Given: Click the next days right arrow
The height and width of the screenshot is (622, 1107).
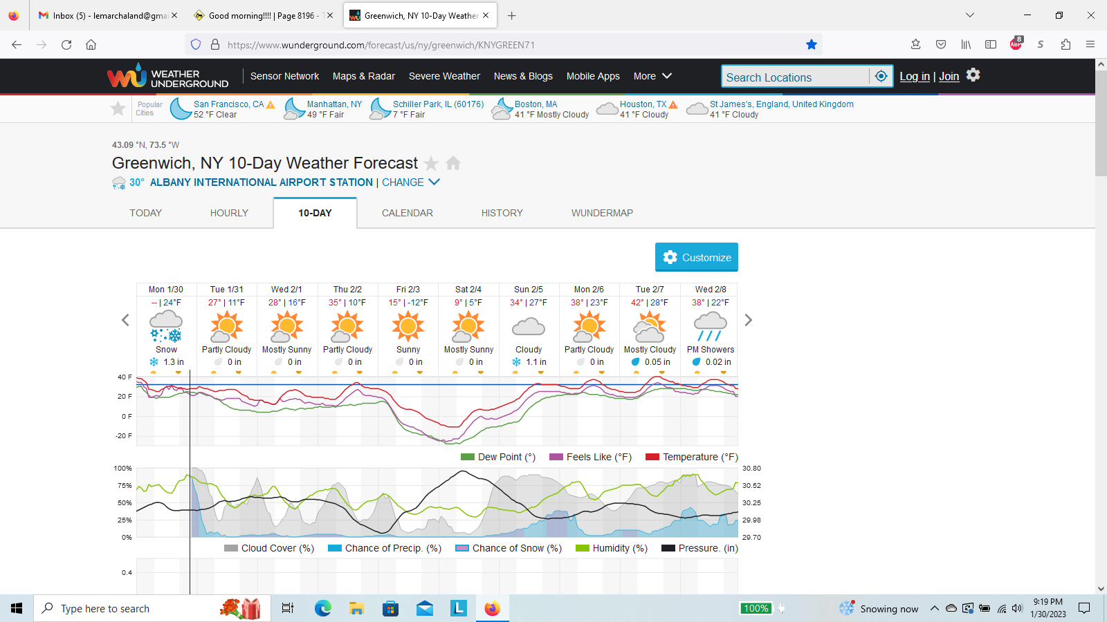Looking at the screenshot, I should pos(748,320).
